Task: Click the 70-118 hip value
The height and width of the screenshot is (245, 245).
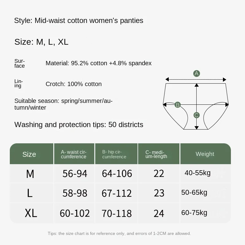Action: pos(117,213)
